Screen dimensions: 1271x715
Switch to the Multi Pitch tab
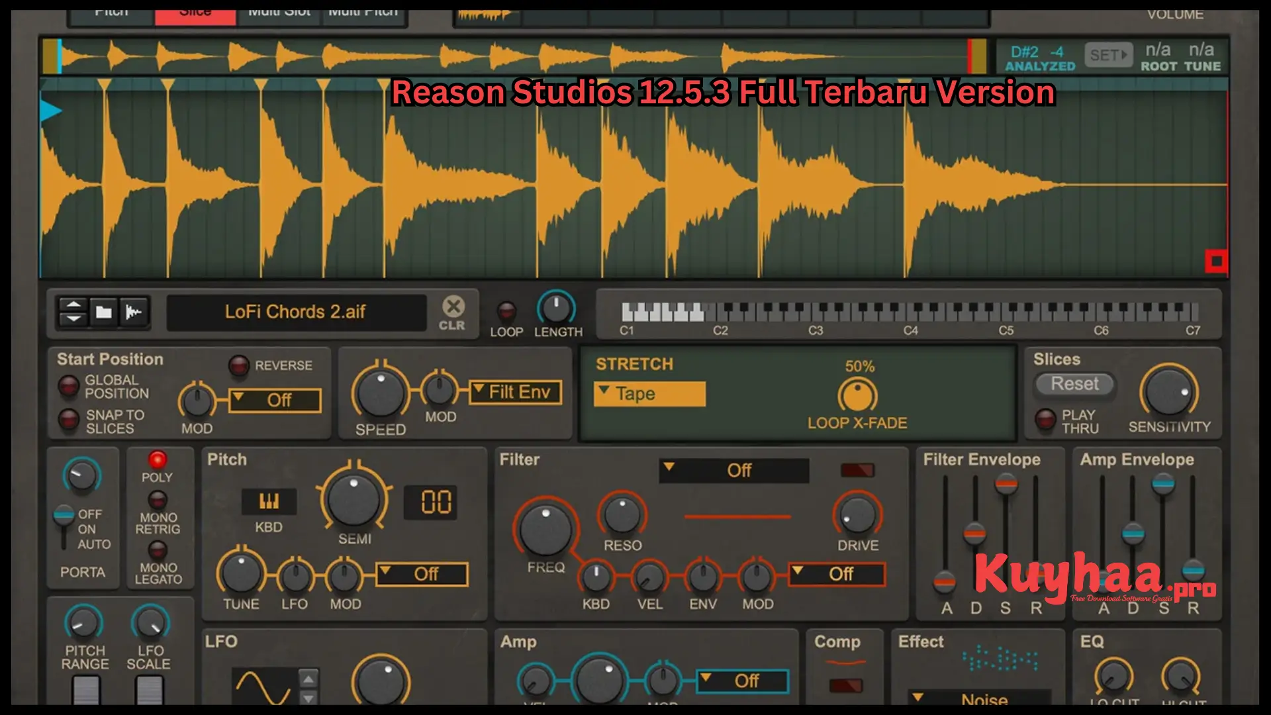tap(363, 17)
